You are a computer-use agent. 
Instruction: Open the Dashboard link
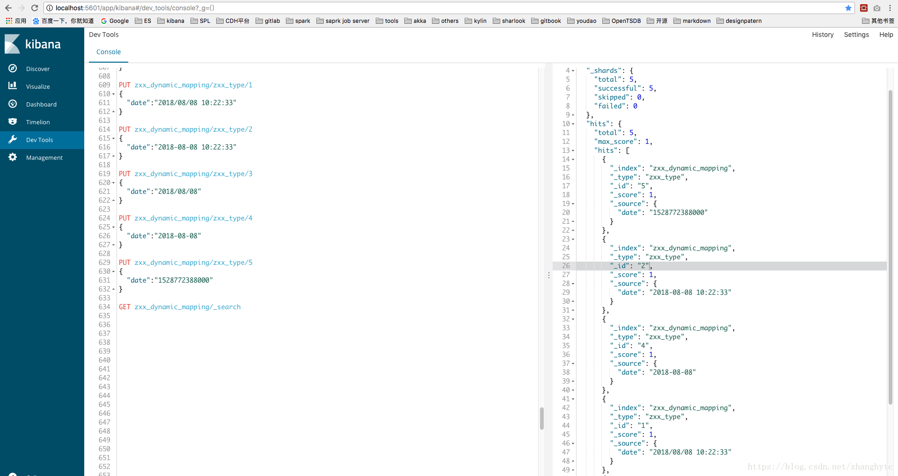click(41, 104)
